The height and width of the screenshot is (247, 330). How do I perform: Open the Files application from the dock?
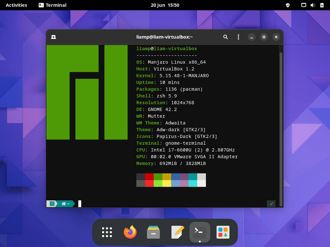coord(153,232)
